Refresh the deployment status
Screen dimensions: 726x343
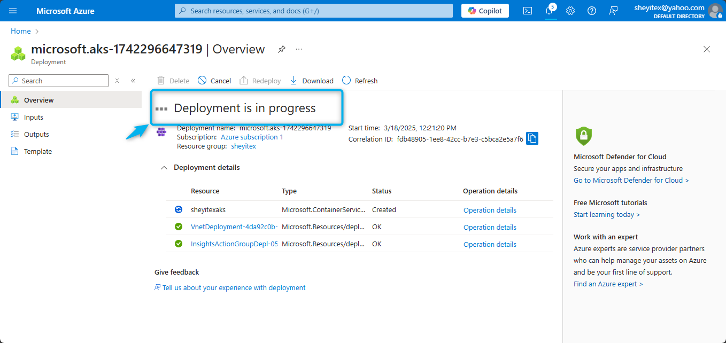pyautogui.click(x=360, y=81)
